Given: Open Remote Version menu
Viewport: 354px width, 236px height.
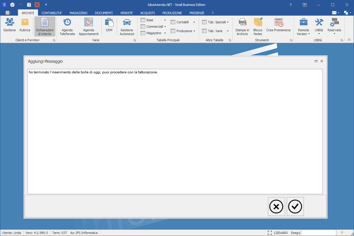Looking at the screenshot, I should (303, 27).
